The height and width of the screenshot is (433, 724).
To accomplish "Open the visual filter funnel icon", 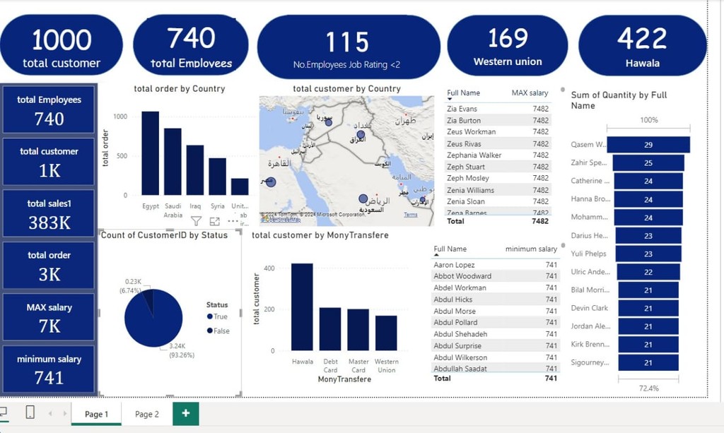I will [x=197, y=221].
